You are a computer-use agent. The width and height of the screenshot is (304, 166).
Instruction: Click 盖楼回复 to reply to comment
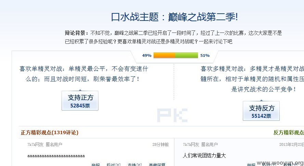(157, 165)
